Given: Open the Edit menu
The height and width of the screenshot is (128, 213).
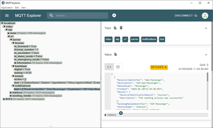Looking at the screenshot, I should coord(17,8).
